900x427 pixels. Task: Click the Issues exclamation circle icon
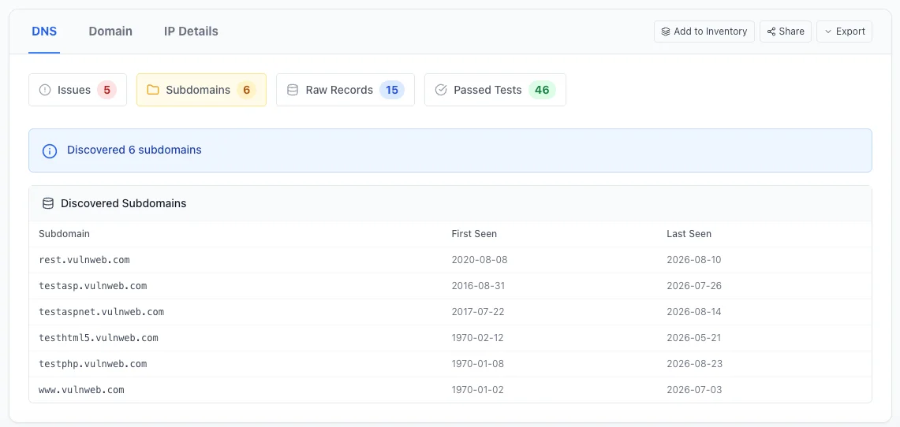coord(45,90)
